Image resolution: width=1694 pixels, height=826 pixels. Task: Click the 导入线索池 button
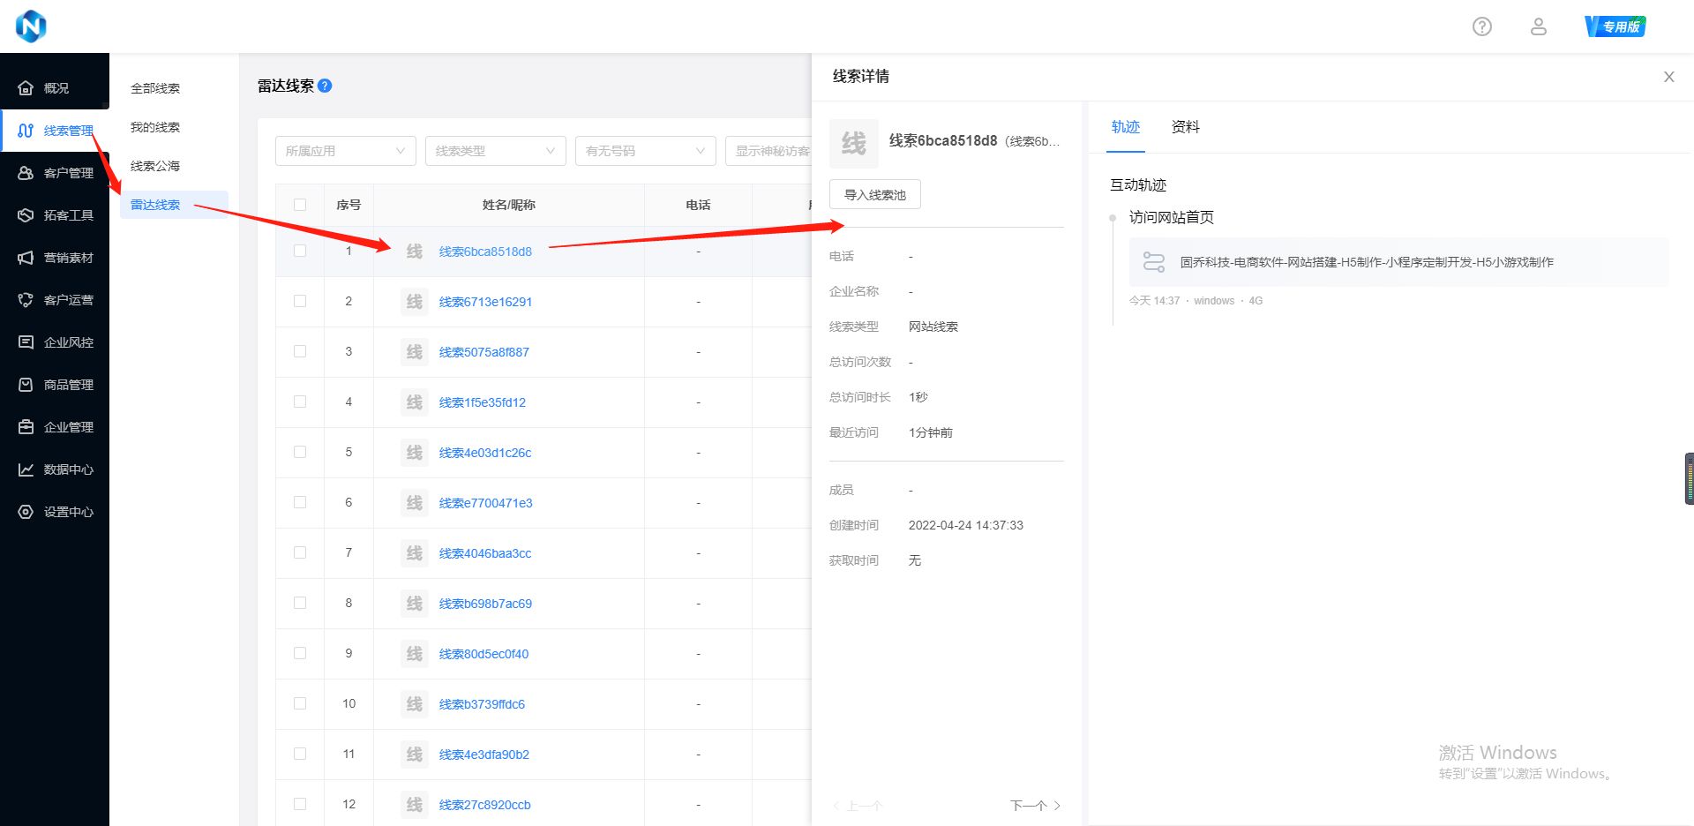(874, 194)
